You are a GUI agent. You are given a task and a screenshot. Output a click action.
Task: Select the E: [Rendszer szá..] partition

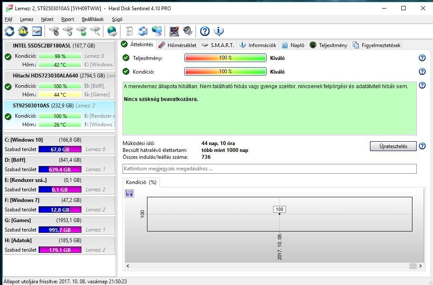pos(59,185)
